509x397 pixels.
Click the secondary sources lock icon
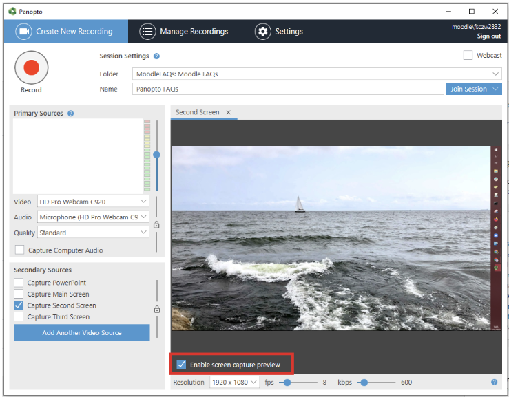(x=156, y=310)
